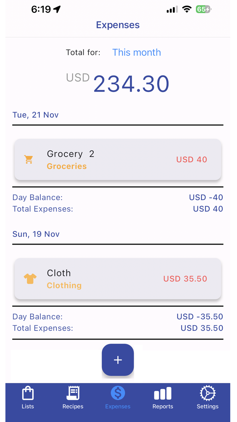
Task: Click the t-shirt icon for Cloth expense
Action: tap(30, 279)
